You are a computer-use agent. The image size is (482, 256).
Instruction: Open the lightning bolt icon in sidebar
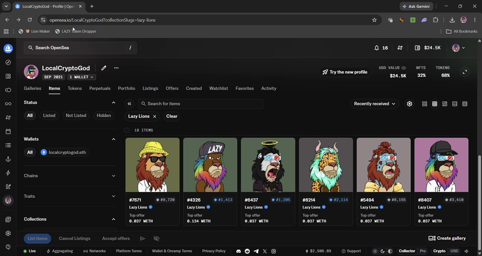[x=8, y=173]
